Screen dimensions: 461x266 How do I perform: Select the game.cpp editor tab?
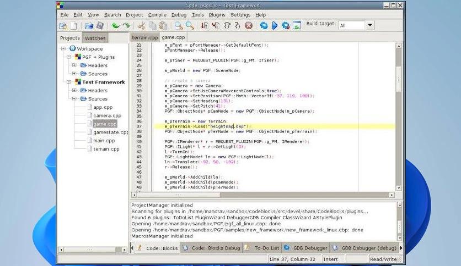[173, 37]
